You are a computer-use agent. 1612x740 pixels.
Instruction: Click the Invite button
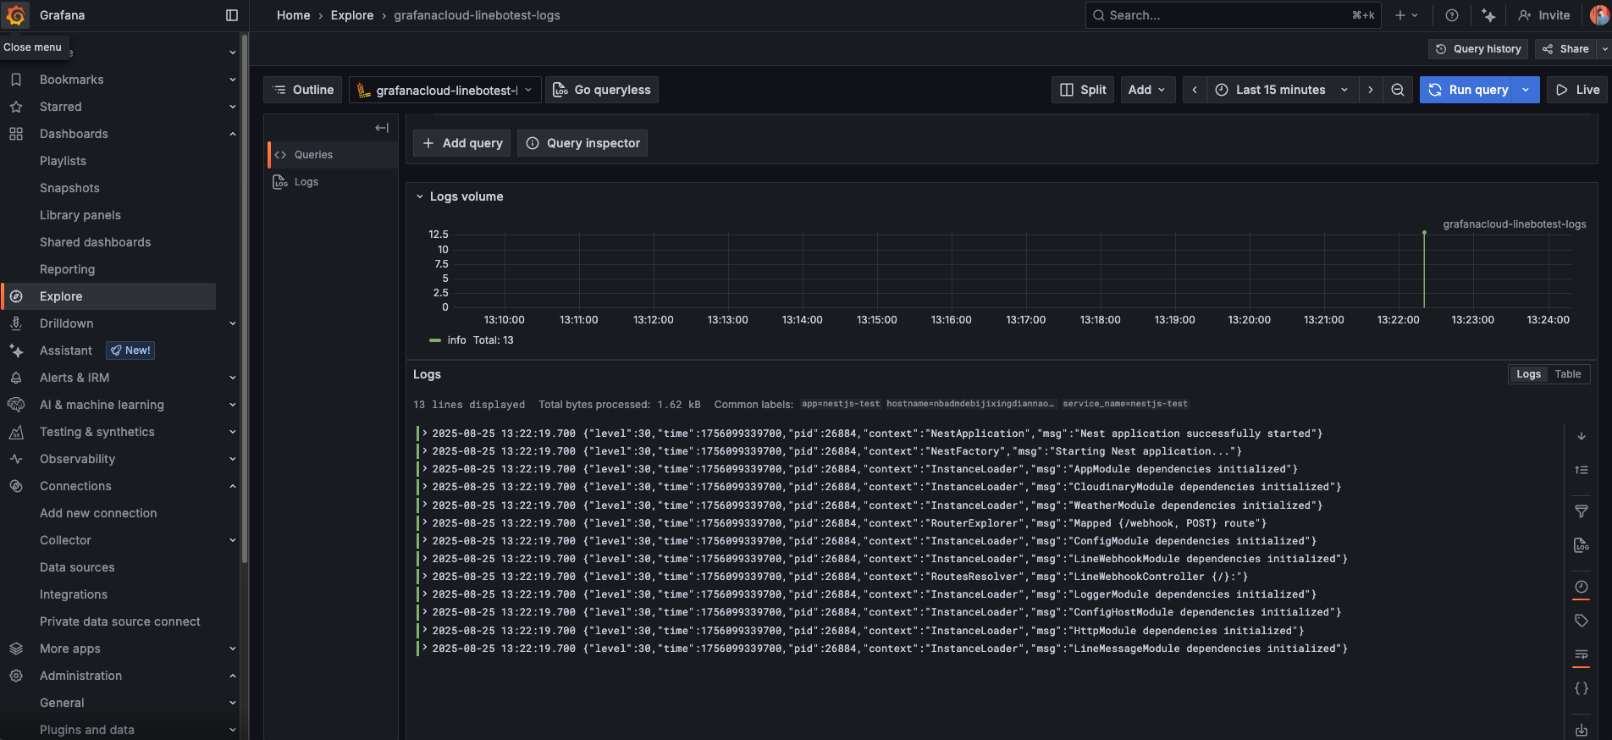(x=1544, y=15)
